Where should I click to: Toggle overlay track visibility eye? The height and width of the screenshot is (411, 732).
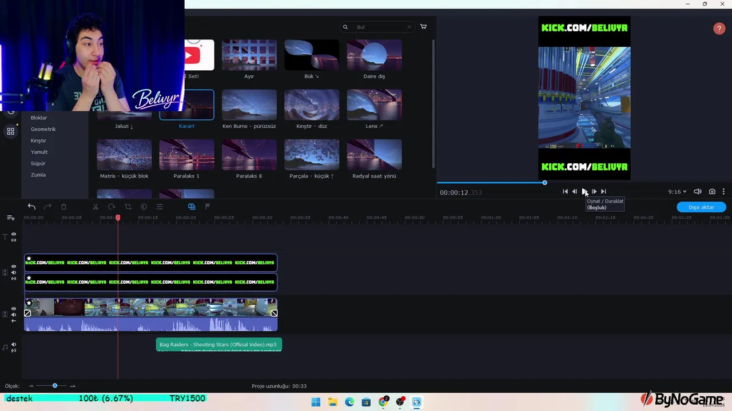click(14, 267)
